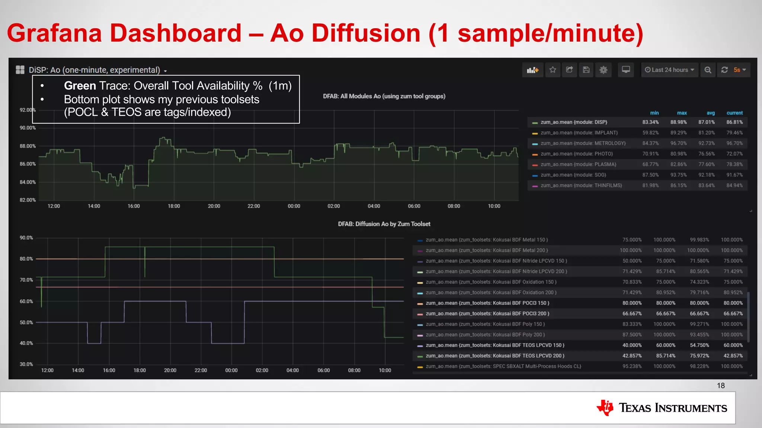Toggle Kokusai BDF POCl3 150 series

tap(487, 303)
